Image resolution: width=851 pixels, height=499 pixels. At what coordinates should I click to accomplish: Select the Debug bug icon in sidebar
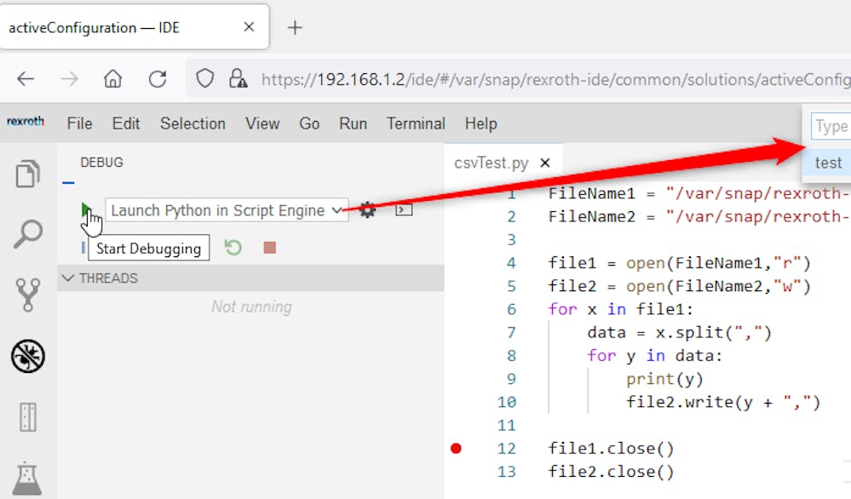(28, 356)
